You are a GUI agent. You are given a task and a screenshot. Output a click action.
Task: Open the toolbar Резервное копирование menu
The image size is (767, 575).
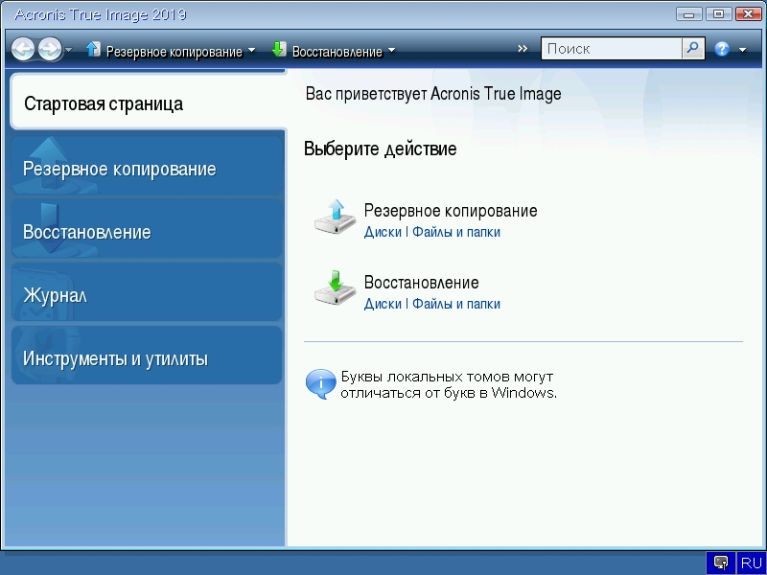[174, 52]
